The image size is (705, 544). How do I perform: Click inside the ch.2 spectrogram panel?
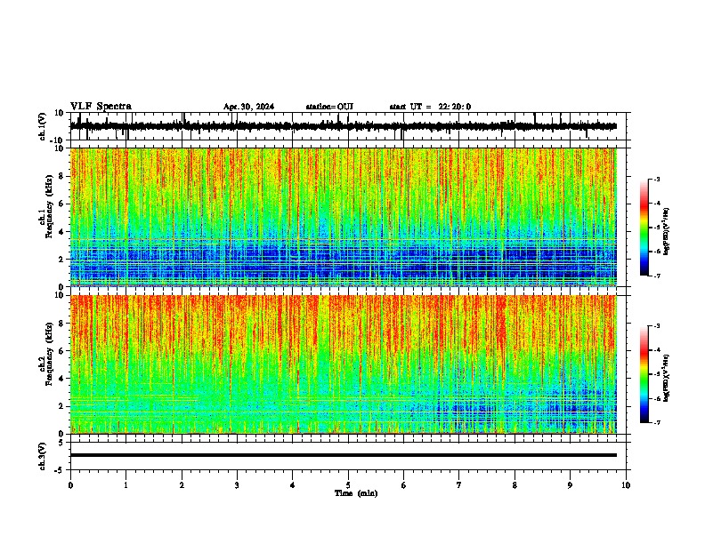[x=344, y=364]
